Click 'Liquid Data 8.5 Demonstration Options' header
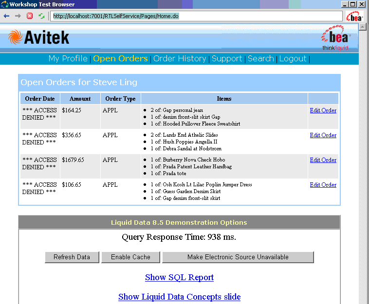 [x=179, y=222]
